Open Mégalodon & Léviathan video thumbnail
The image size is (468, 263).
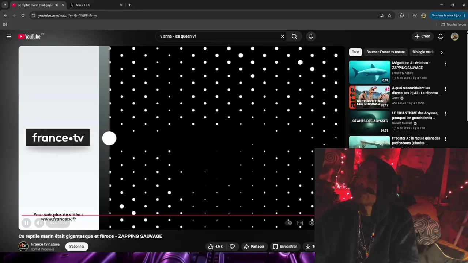tap(369, 72)
